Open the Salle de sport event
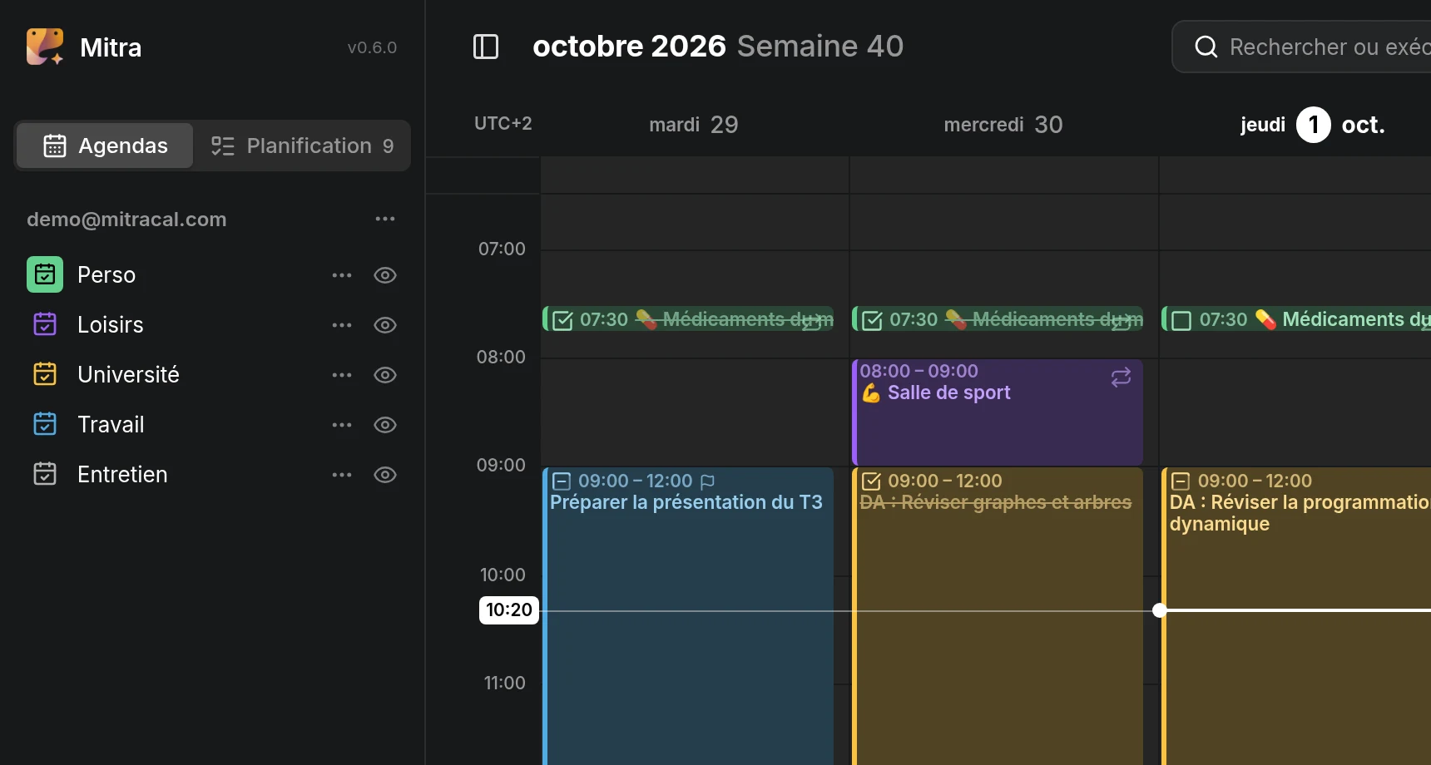Screen dimensions: 1431x765 click(998, 412)
